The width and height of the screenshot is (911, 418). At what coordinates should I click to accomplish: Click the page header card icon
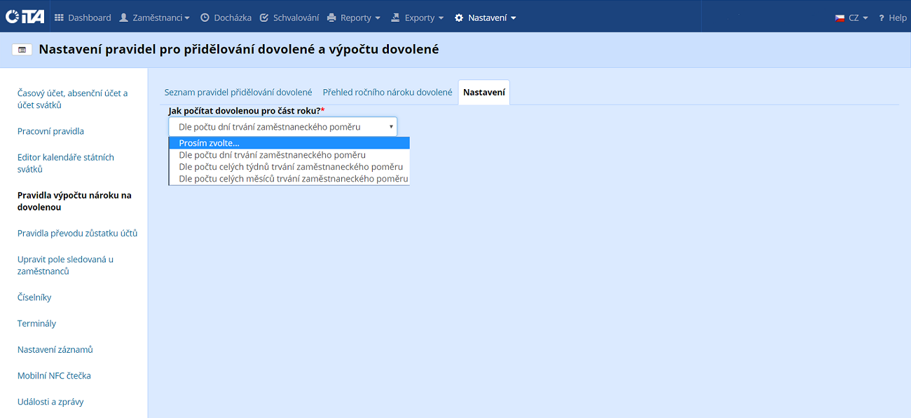(x=22, y=50)
